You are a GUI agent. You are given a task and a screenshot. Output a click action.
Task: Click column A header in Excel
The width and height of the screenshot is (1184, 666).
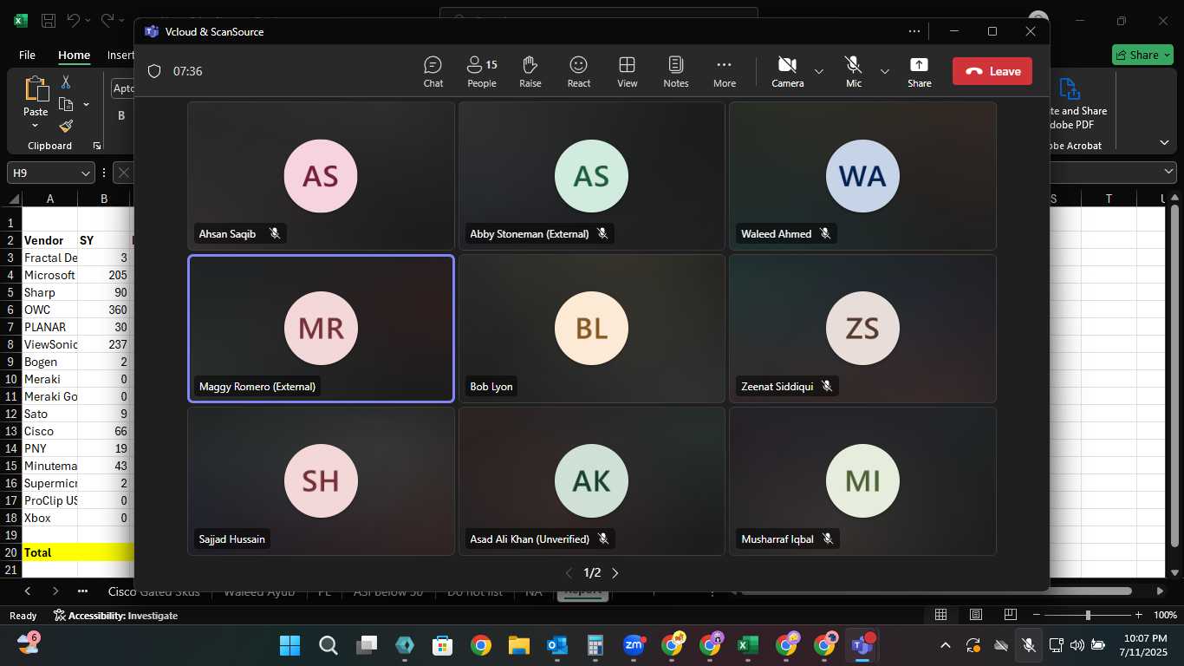tap(49, 199)
